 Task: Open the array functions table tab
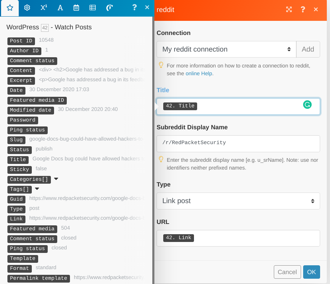coord(93,8)
